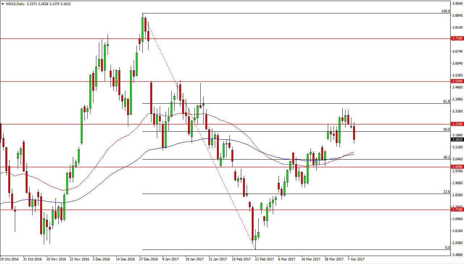The image size is (464, 264).
Task: Click the 61.8 Fibonacci level label
Action: [446, 102]
